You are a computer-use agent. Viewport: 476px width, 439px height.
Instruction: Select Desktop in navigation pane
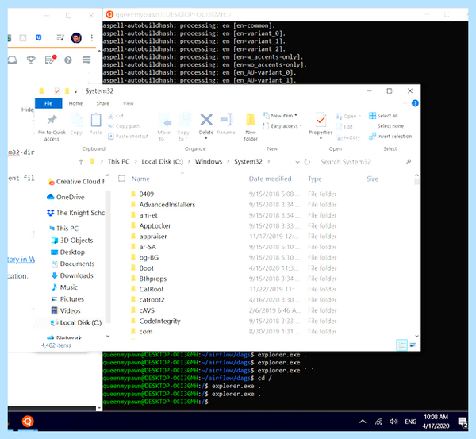pyautogui.click(x=68, y=252)
